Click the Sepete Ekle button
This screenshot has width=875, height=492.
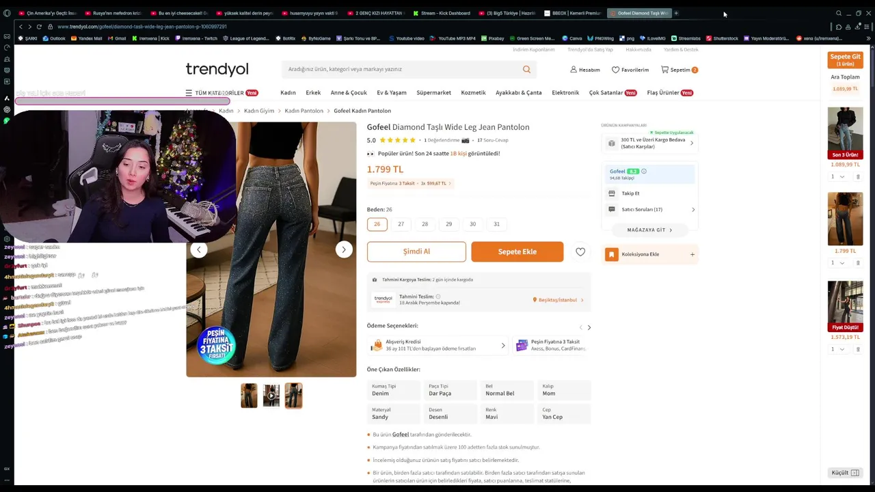517,251
